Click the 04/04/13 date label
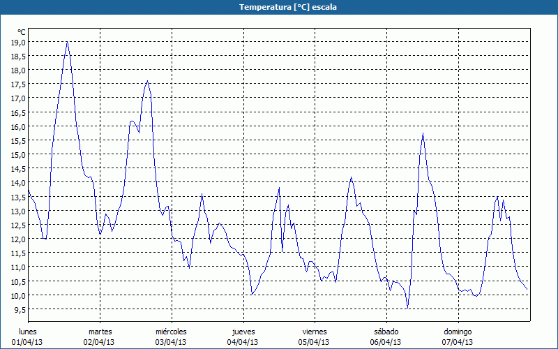Screen dimensions: 558x349 coord(243,342)
